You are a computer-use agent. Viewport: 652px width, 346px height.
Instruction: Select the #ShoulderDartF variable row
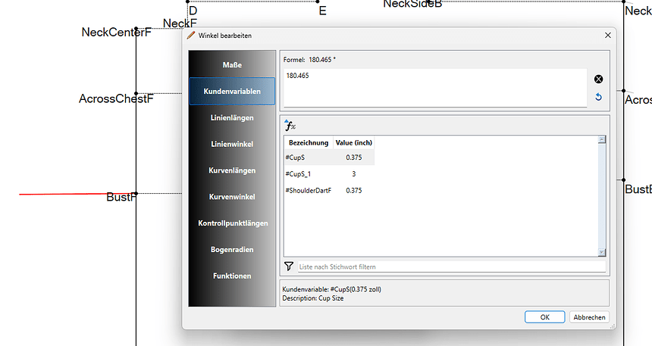(x=329, y=191)
